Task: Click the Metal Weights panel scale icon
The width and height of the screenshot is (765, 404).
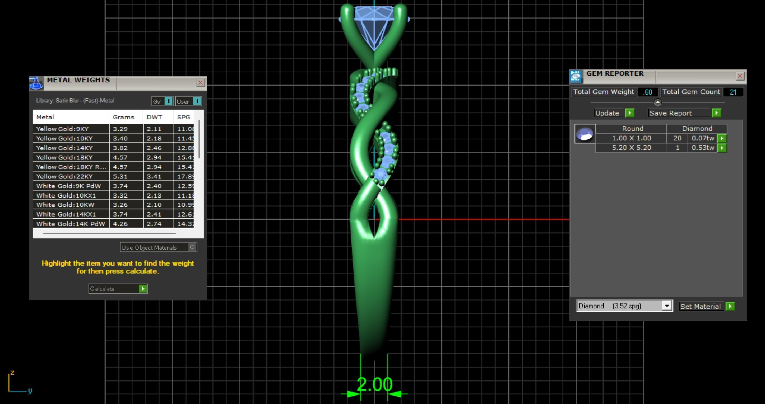Action: [36, 83]
